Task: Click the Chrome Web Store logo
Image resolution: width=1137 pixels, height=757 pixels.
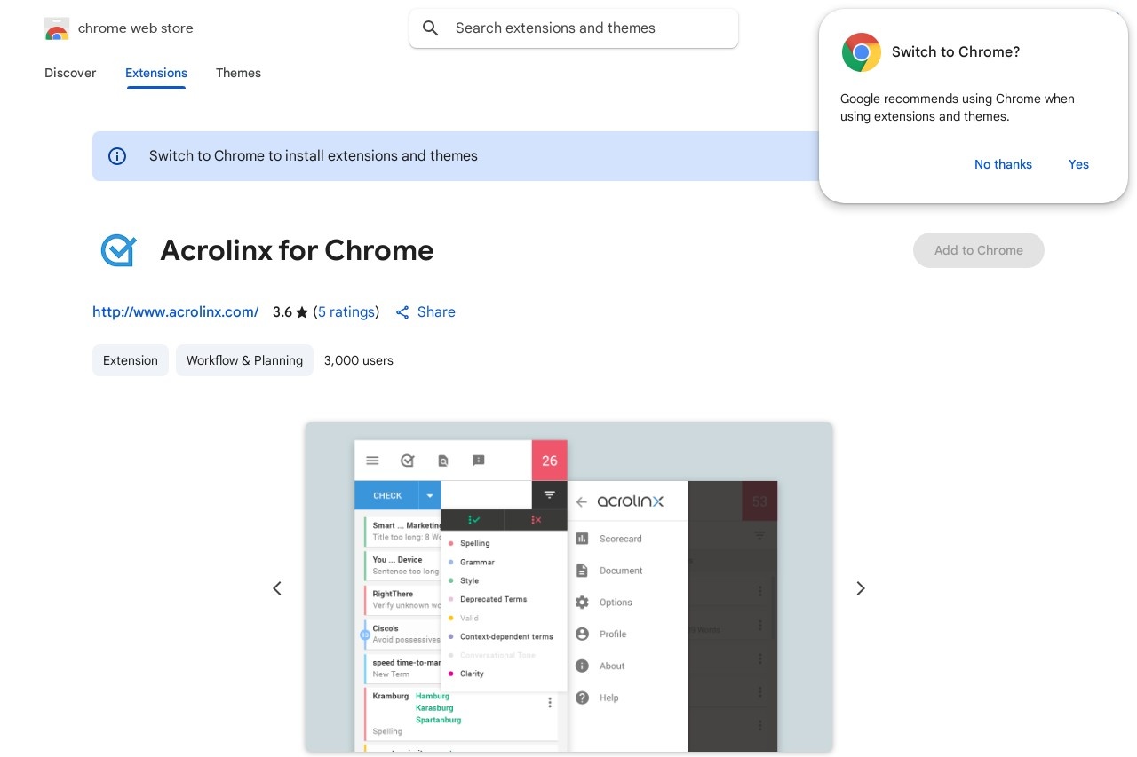Action: pyautogui.click(x=56, y=28)
